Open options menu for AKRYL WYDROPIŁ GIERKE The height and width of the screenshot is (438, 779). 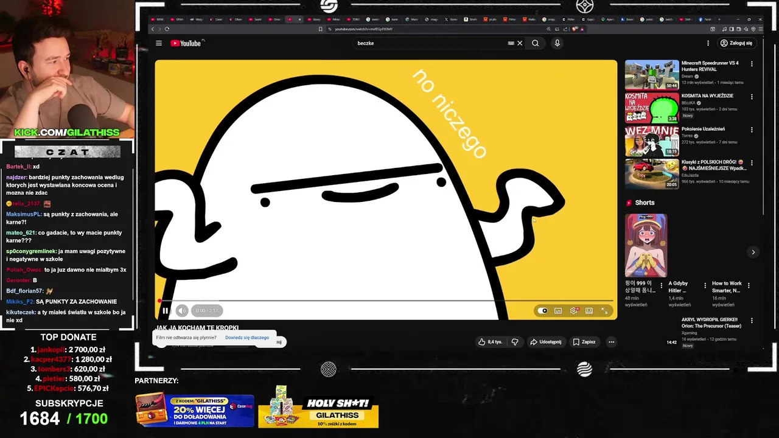(x=752, y=321)
